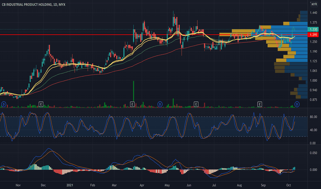Click the Feb label on time axis

pos(93,185)
